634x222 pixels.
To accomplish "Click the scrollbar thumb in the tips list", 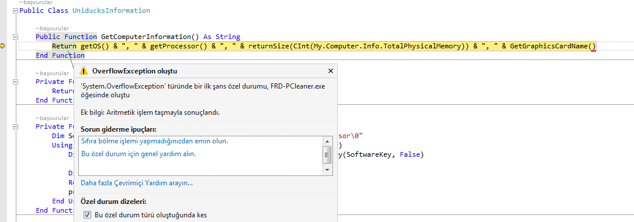I will (327, 154).
